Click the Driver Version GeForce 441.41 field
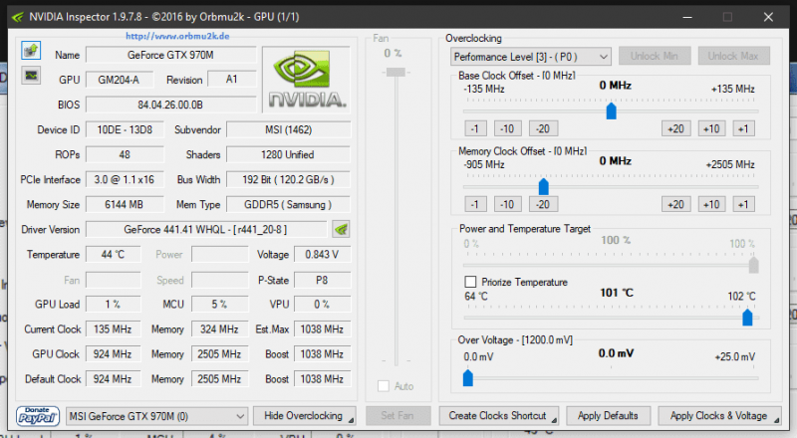 pyautogui.click(x=206, y=230)
